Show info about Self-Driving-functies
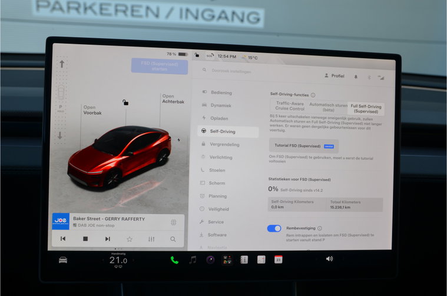The height and width of the screenshot is (296, 447). [313, 95]
